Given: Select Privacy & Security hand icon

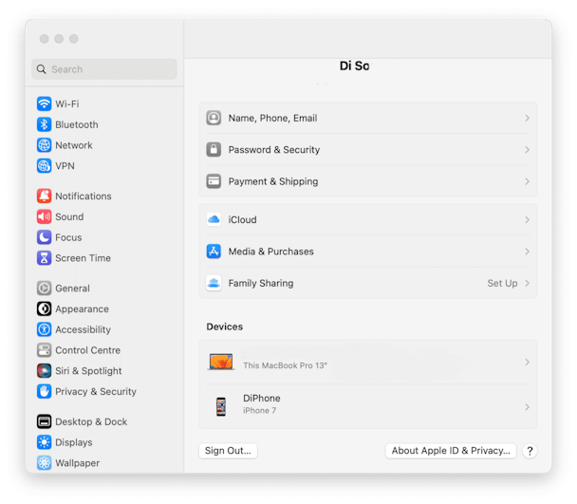Looking at the screenshot, I should [44, 391].
